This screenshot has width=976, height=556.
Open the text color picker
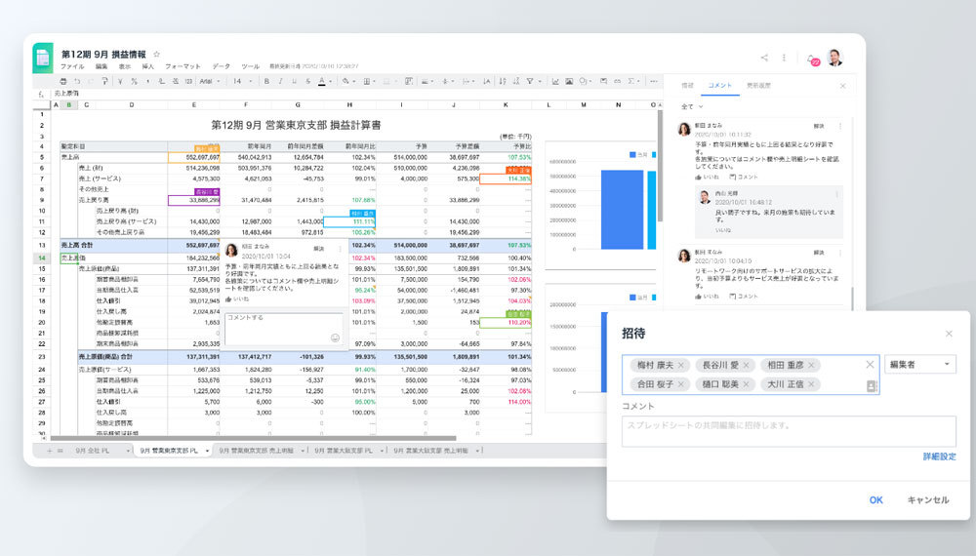click(x=322, y=82)
